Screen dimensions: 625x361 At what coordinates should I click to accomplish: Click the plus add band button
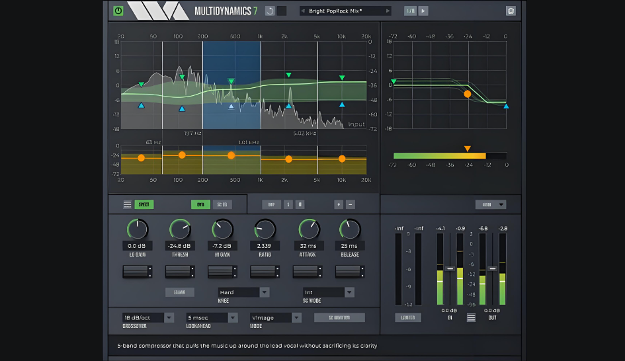click(x=339, y=205)
